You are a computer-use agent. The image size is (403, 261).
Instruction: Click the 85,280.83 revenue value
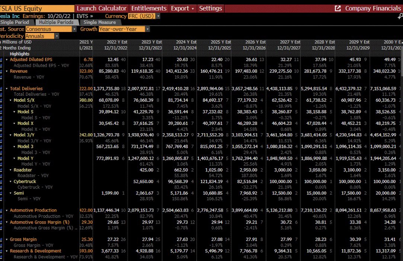pyautogui.click(x=109, y=71)
